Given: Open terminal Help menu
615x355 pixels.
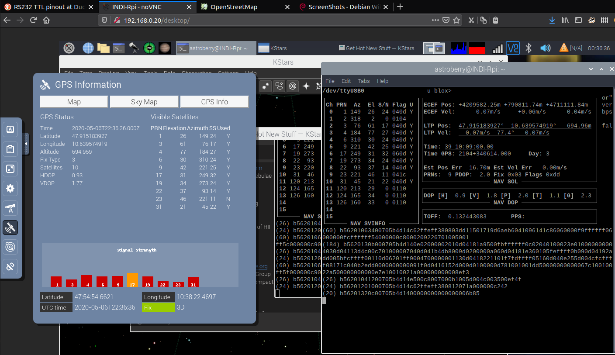Looking at the screenshot, I should pos(383,81).
